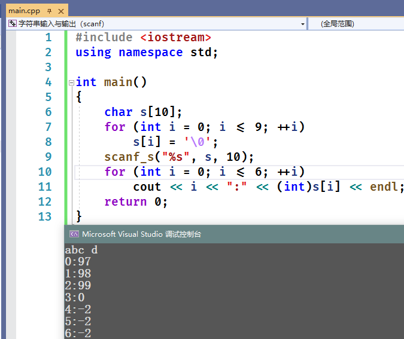Click line number 4 in the gutter
Viewport: 404px width, 339px height.
click(48, 82)
